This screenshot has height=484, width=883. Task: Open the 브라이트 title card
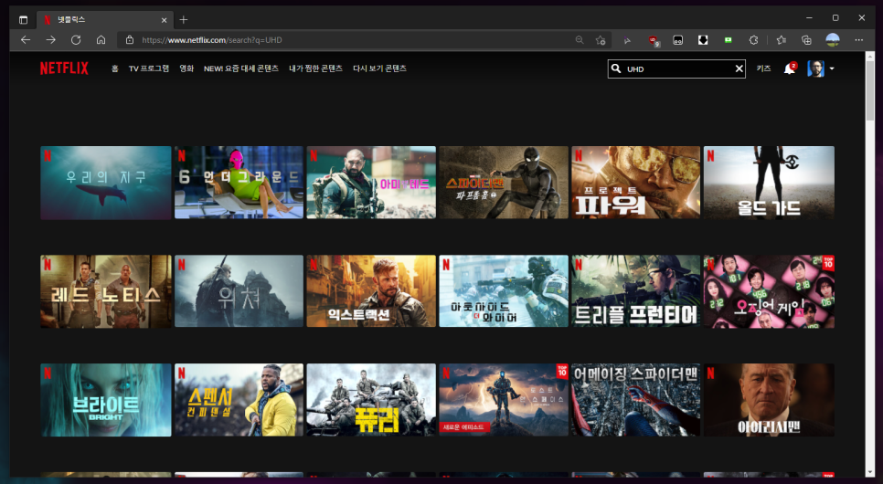click(x=106, y=400)
